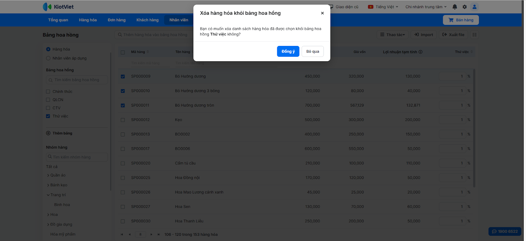Open the Khách hàng menu
The height and width of the screenshot is (241, 526).
tap(147, 20)
